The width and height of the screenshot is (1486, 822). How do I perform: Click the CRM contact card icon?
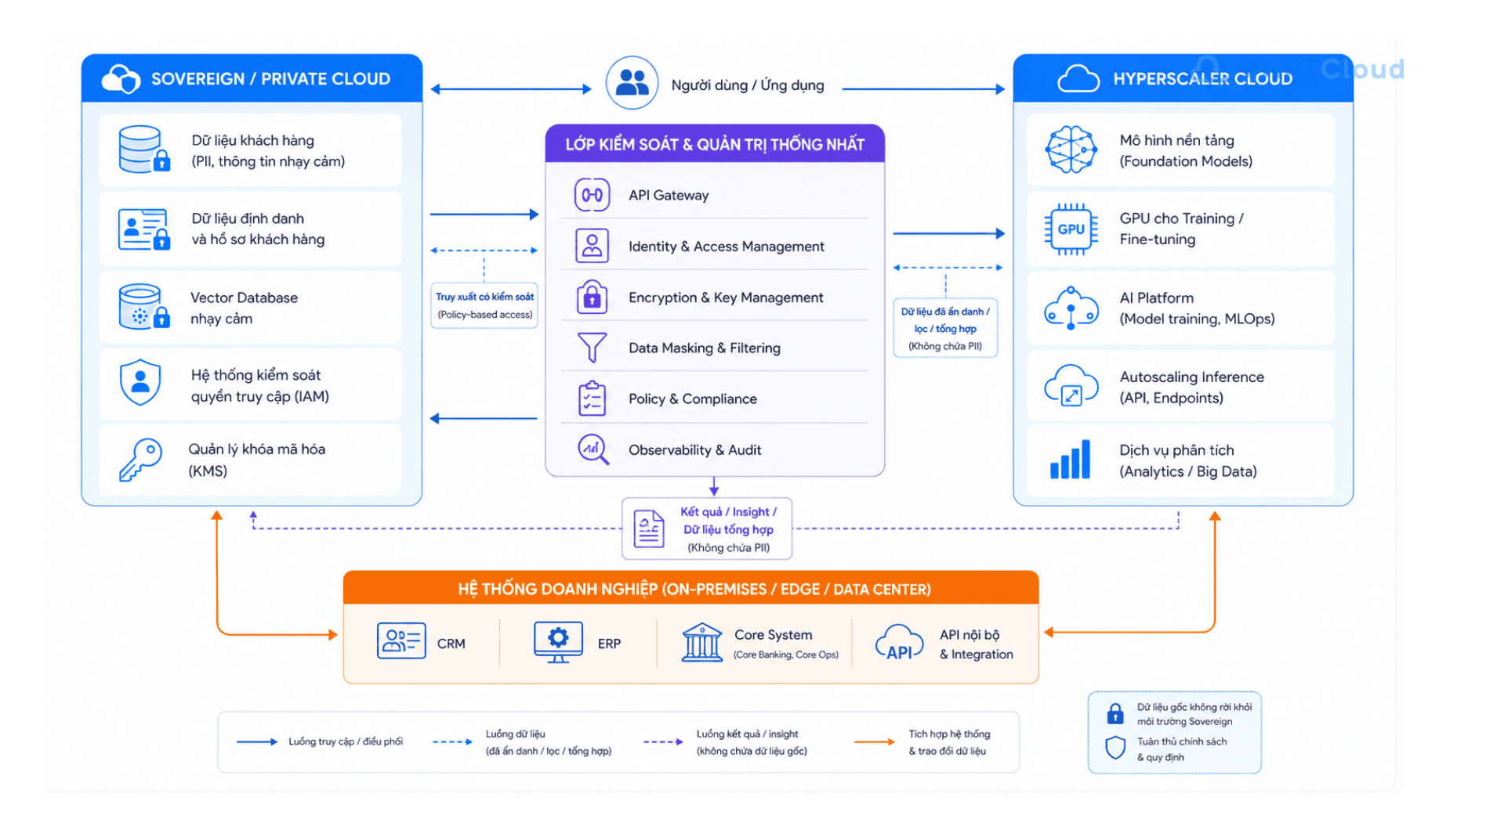(x=401, y=641)
